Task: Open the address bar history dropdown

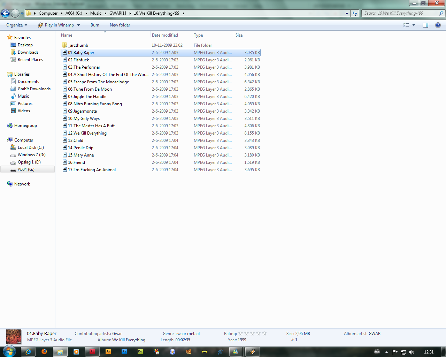Action: [347, 13]
